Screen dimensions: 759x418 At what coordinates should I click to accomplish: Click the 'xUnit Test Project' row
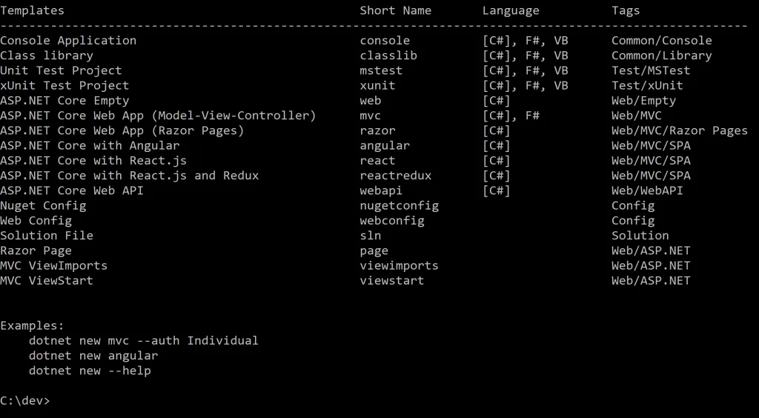[x=64, y=85]
